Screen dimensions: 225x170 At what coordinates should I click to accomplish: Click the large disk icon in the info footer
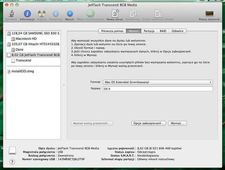[12, 150]
